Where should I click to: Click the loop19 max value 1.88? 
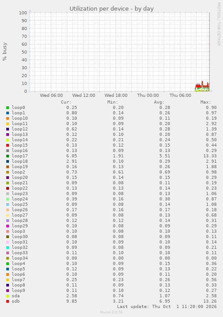coord(211,167)
